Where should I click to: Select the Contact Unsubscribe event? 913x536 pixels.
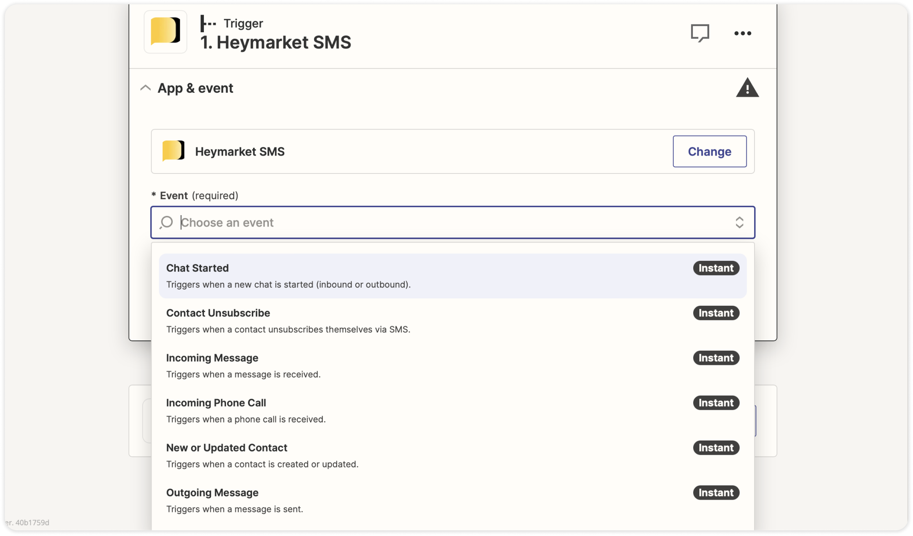(453, 321)
